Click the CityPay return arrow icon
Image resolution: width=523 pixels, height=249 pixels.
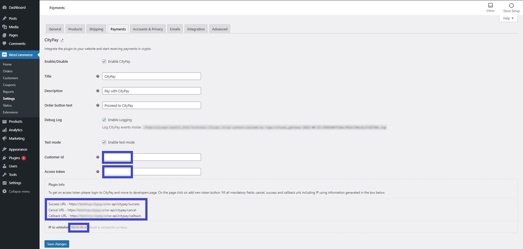[x=62, y=40]
